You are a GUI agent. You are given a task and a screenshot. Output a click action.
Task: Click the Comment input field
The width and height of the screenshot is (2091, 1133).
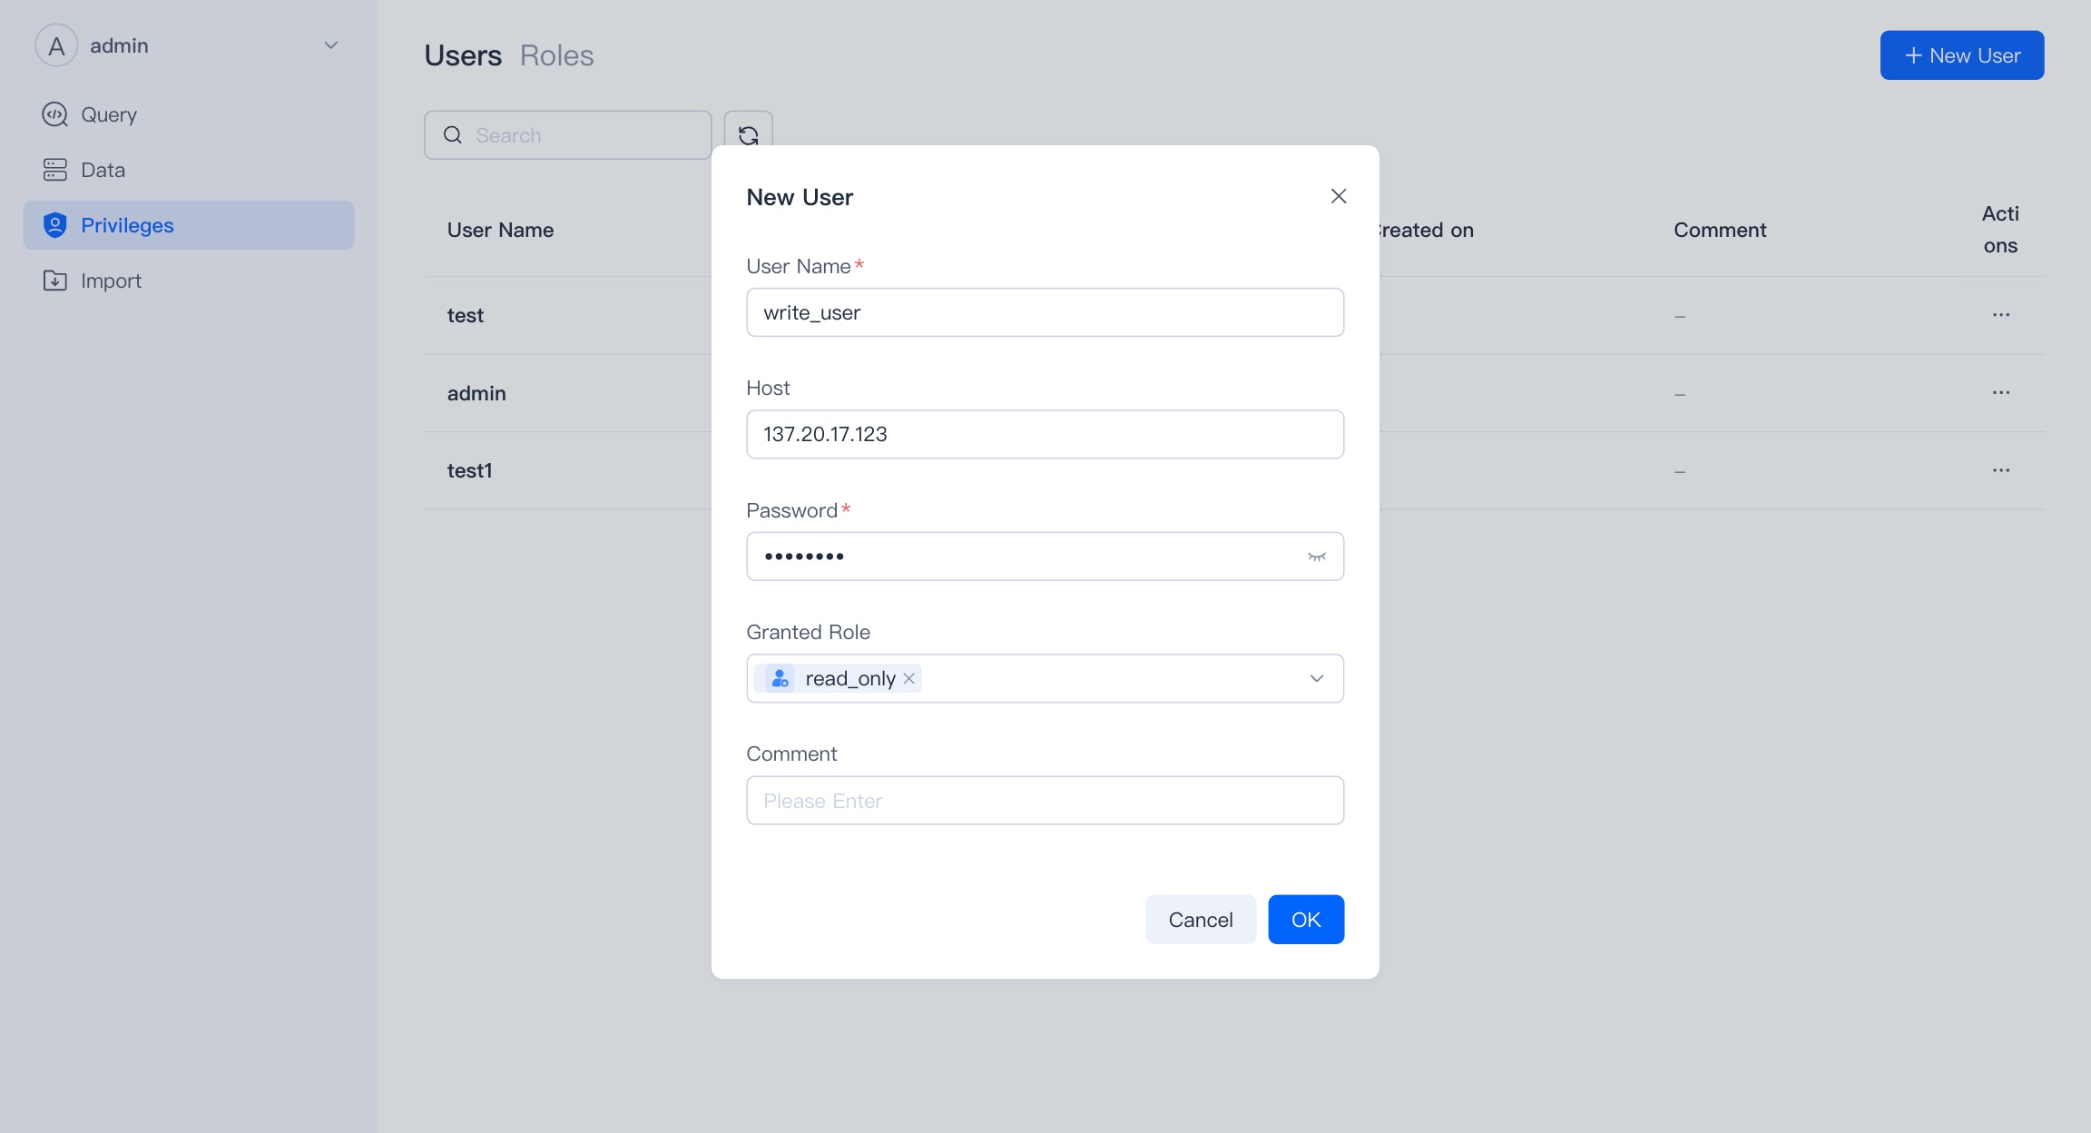click(1044, 800)
